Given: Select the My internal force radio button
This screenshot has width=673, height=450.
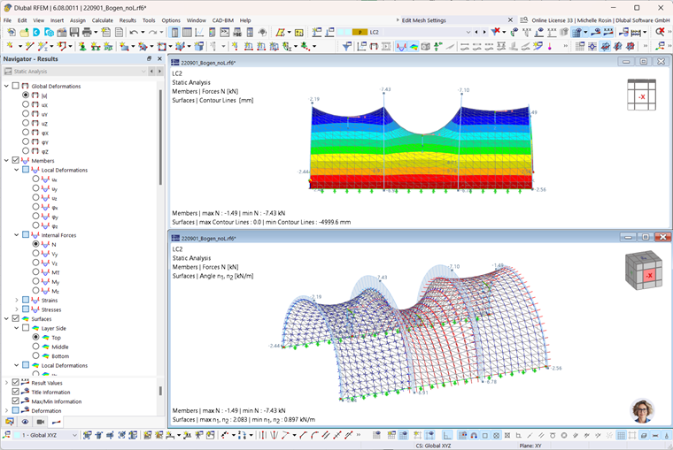Looking at the screenshot, I should tap(35, 281).
